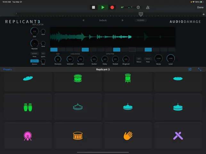Click the Decay knob
This screenshot has width=206, height=154.
coord(159,58)
